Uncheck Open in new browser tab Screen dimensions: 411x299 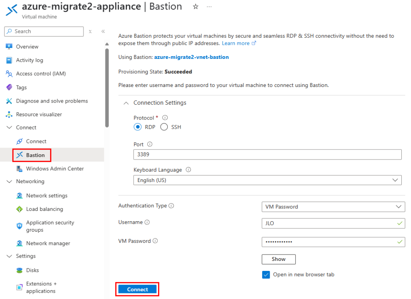(266, 275)
